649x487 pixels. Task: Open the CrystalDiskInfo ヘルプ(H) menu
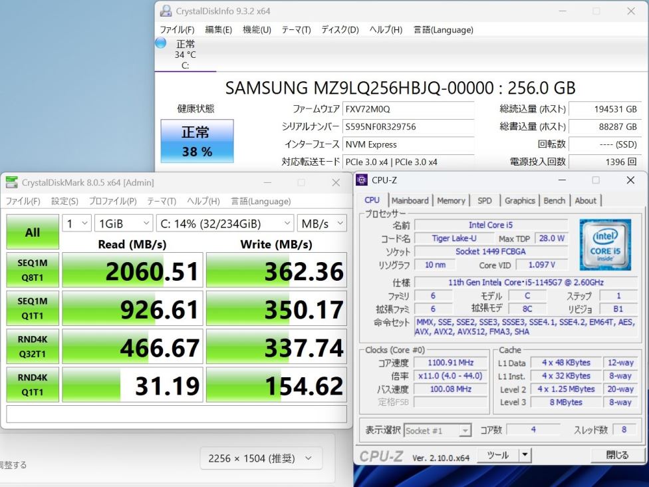tap(386, 30)
